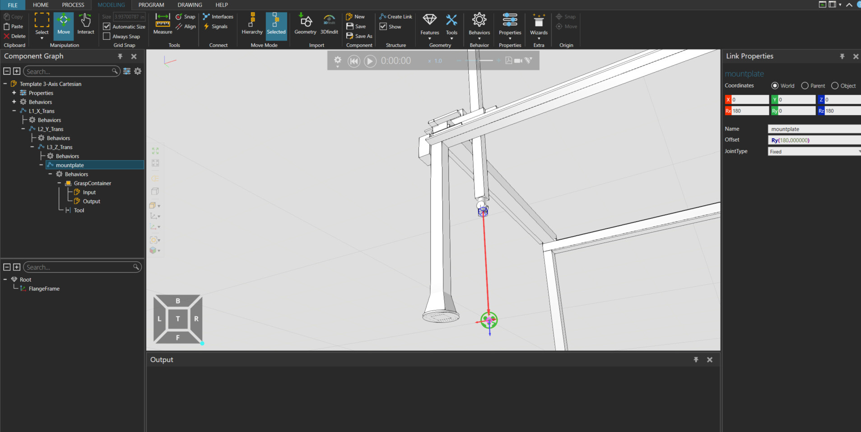This screenshot has width=861, height=432.
Task: Enable the Always Snap checkbox
Action: pos(107,37)
